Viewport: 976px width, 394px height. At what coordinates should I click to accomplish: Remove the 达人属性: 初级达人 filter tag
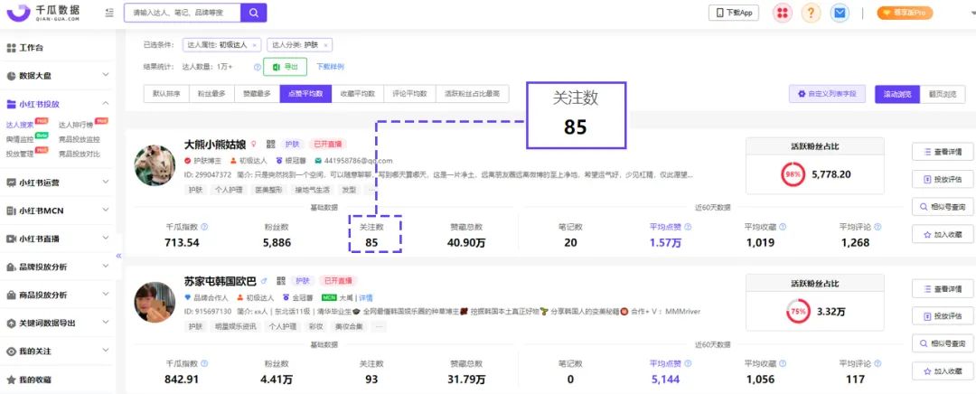[x=254, y=45]
